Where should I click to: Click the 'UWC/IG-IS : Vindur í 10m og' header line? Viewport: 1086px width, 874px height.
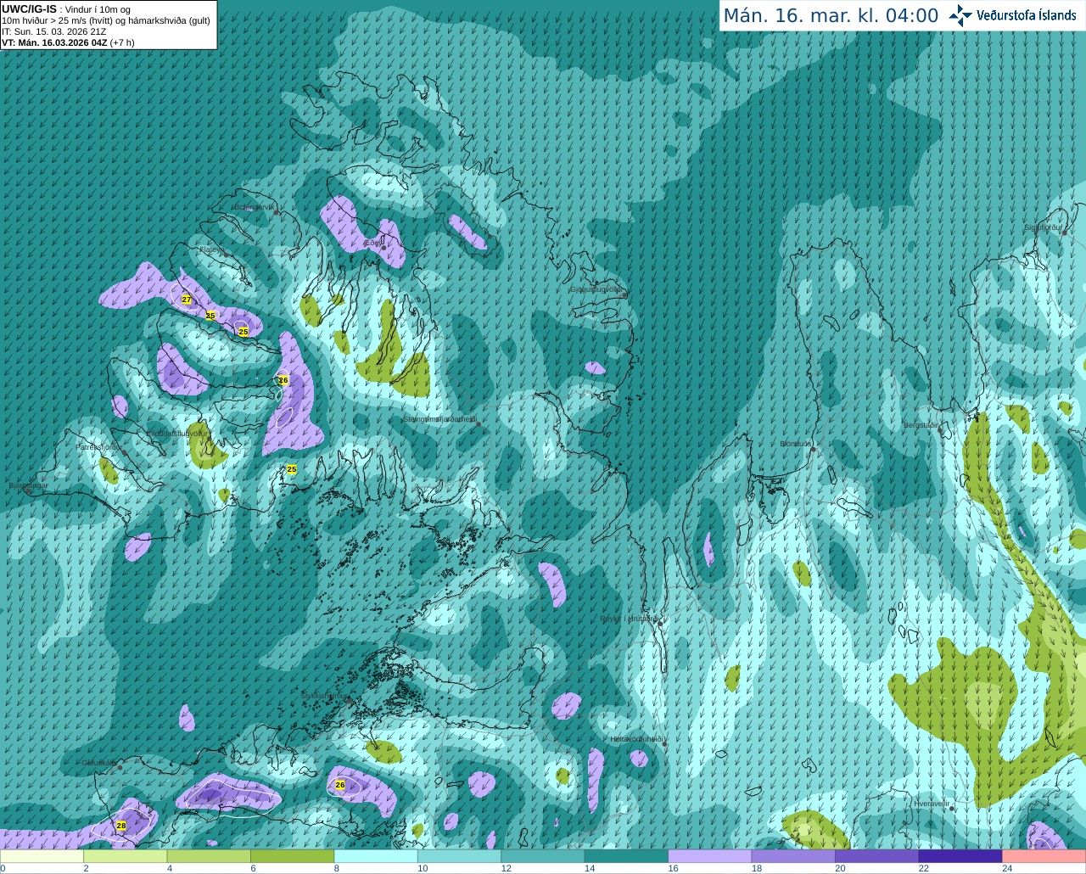click(x=66, y=9)
